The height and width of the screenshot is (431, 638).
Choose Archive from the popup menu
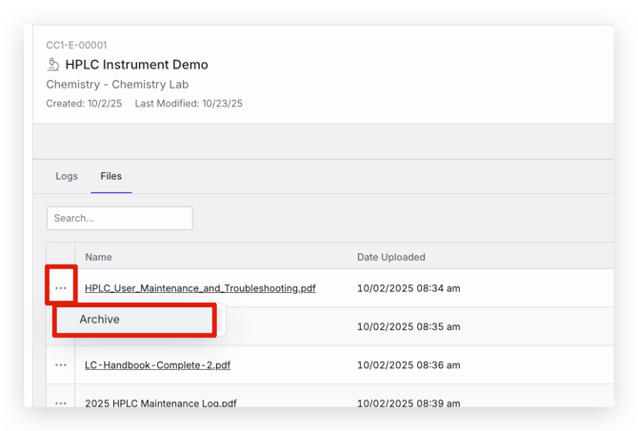click(100, 320)
